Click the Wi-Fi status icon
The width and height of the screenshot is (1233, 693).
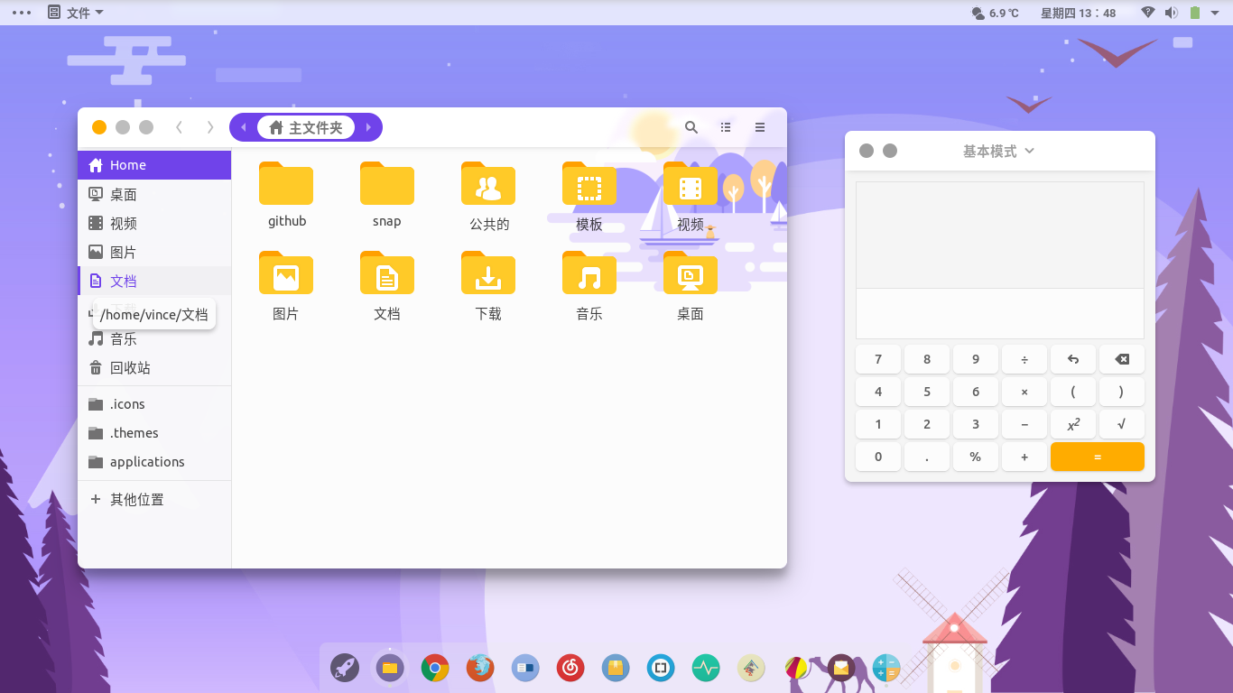coord(1148,13)
